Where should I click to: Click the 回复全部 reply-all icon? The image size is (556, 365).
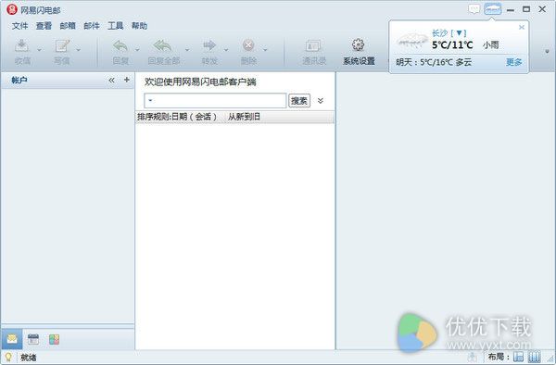163,45
